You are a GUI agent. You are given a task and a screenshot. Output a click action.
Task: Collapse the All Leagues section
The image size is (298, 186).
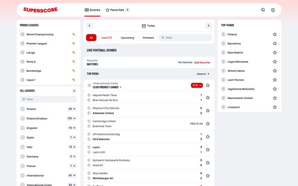tap(74, 91)
